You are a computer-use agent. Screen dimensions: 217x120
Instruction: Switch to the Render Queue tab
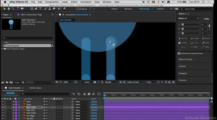pos(36,88)
